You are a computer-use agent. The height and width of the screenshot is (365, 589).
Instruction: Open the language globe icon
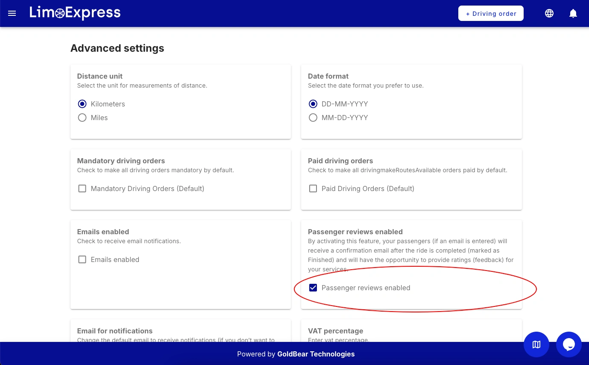[x=549, y=13]
